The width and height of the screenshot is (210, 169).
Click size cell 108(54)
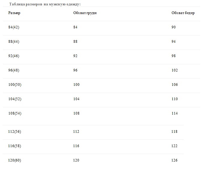(15, 113)
